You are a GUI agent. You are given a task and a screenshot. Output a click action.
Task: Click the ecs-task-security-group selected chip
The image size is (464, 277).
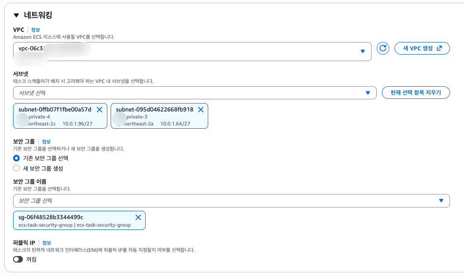pos(75,221)
